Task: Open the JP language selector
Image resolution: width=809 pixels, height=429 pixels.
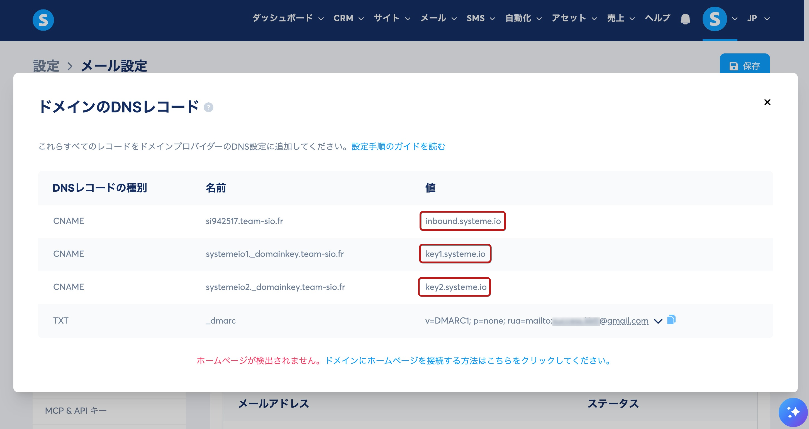Action: (758, 18)
